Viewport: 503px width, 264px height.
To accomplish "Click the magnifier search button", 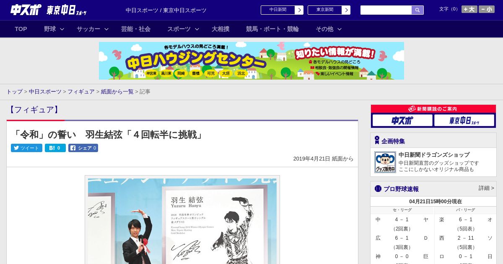I will pos(417,10).
